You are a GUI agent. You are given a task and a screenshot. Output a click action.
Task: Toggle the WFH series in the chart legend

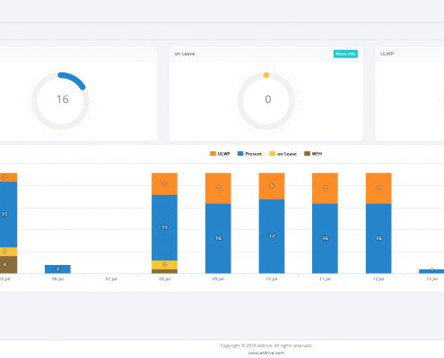[x=313, y=154]
